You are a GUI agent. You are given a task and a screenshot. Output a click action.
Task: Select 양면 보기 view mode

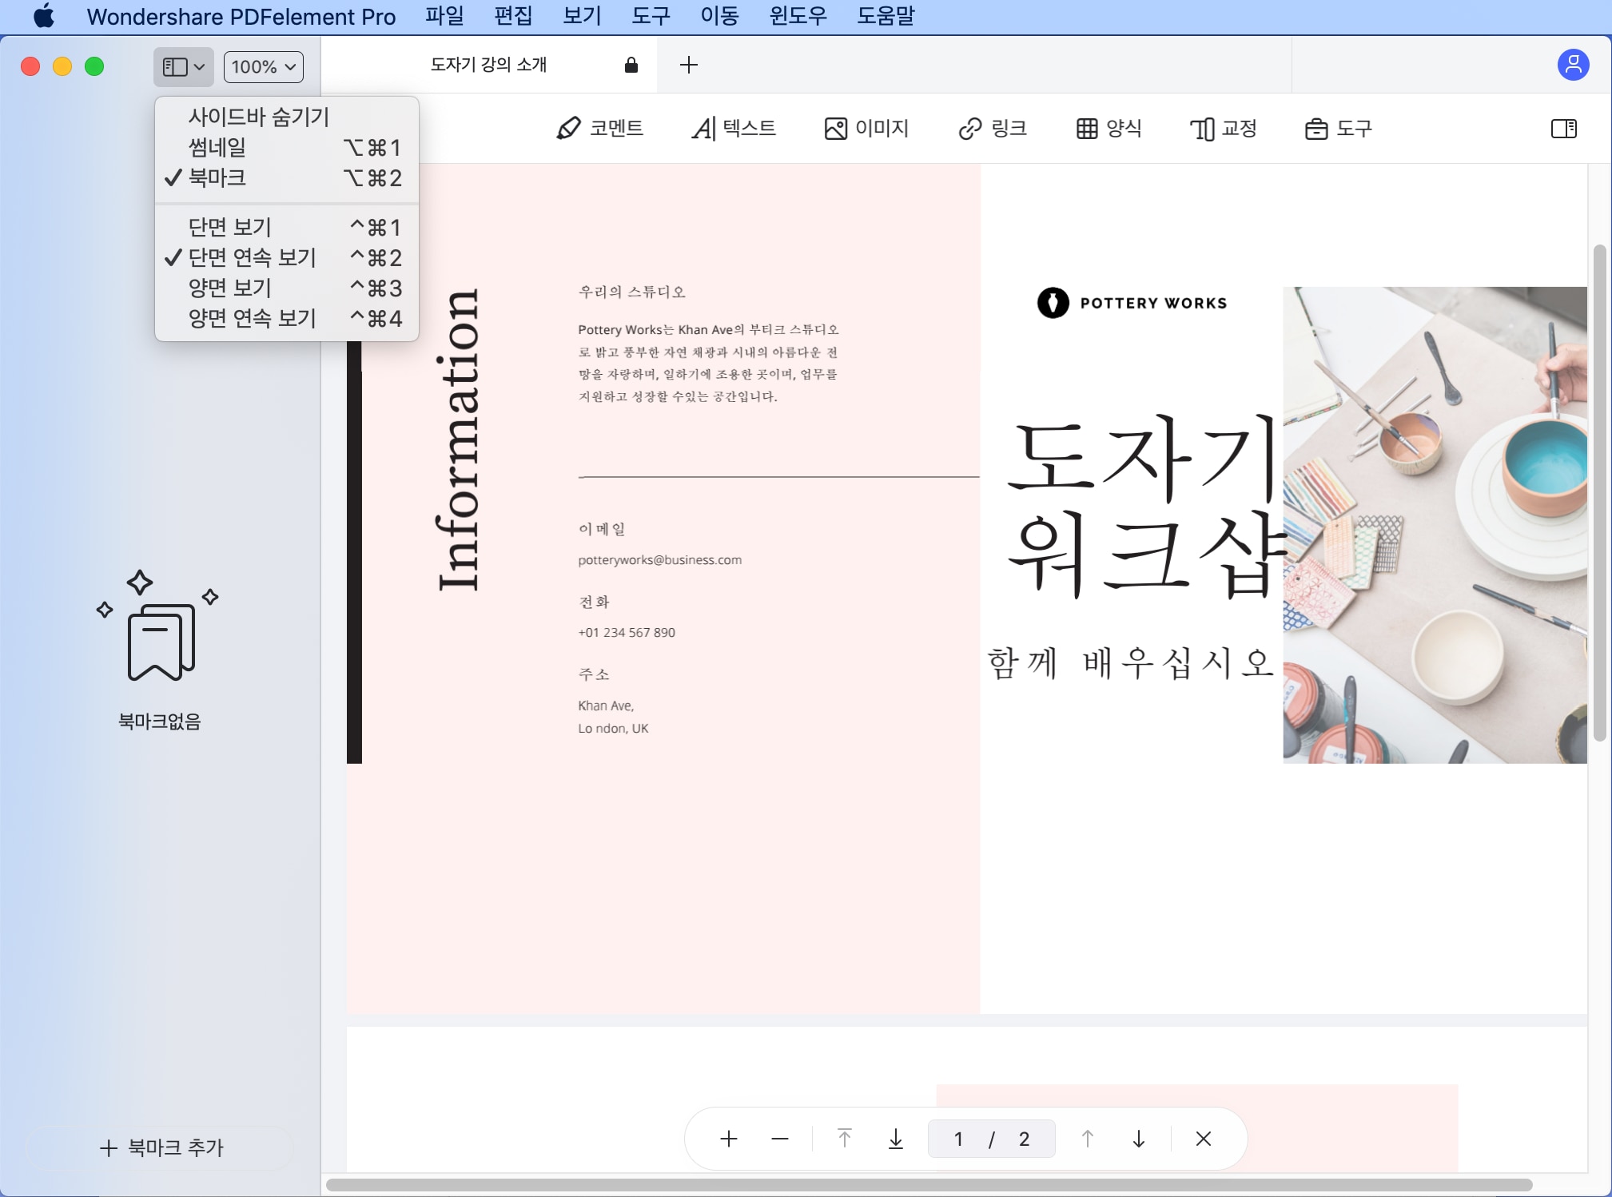point(286,288)
